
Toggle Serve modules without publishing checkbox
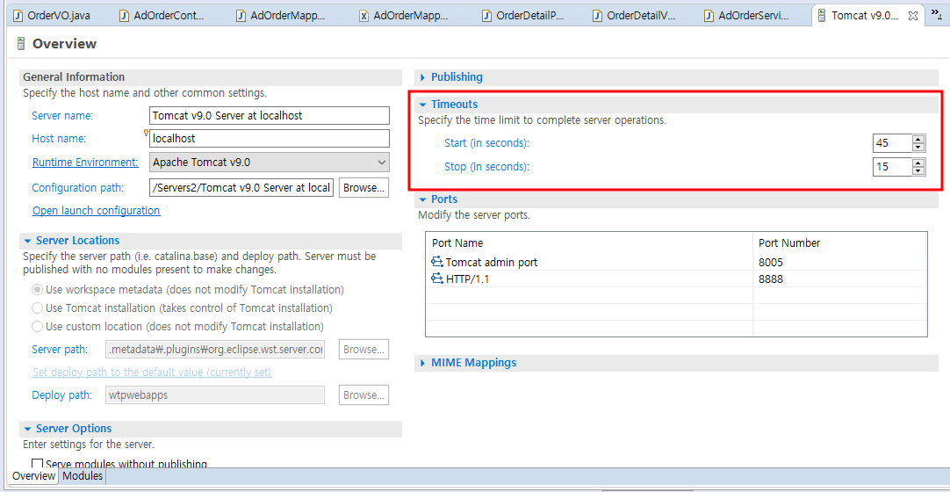click(38, 464)
